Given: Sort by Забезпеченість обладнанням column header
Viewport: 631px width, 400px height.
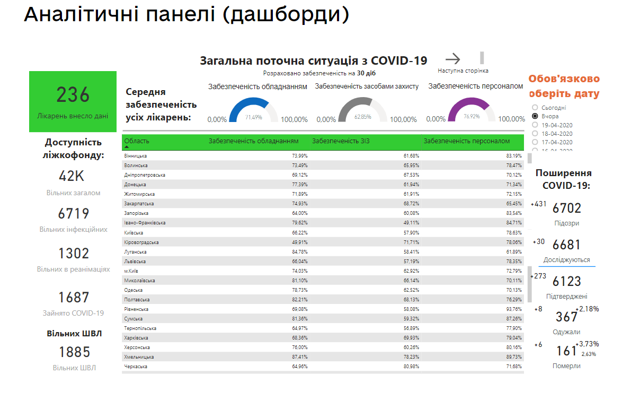Looking at the screenshot, I should 253,141.
